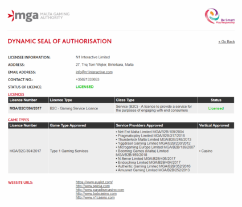
Task: Click the Vertical Approved column header
Action: point(214,125)
